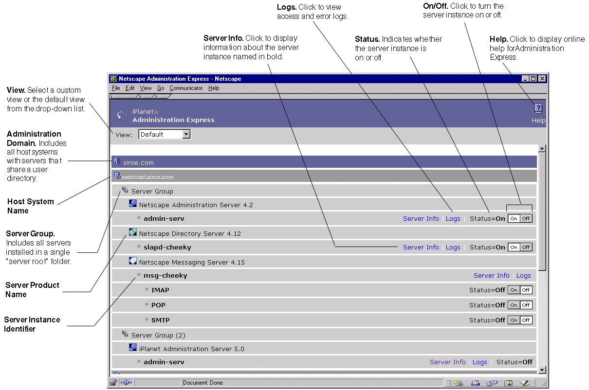Click the Netscape Administration Server 4.2 icon
589x390 pixels.
coord(133,204)
